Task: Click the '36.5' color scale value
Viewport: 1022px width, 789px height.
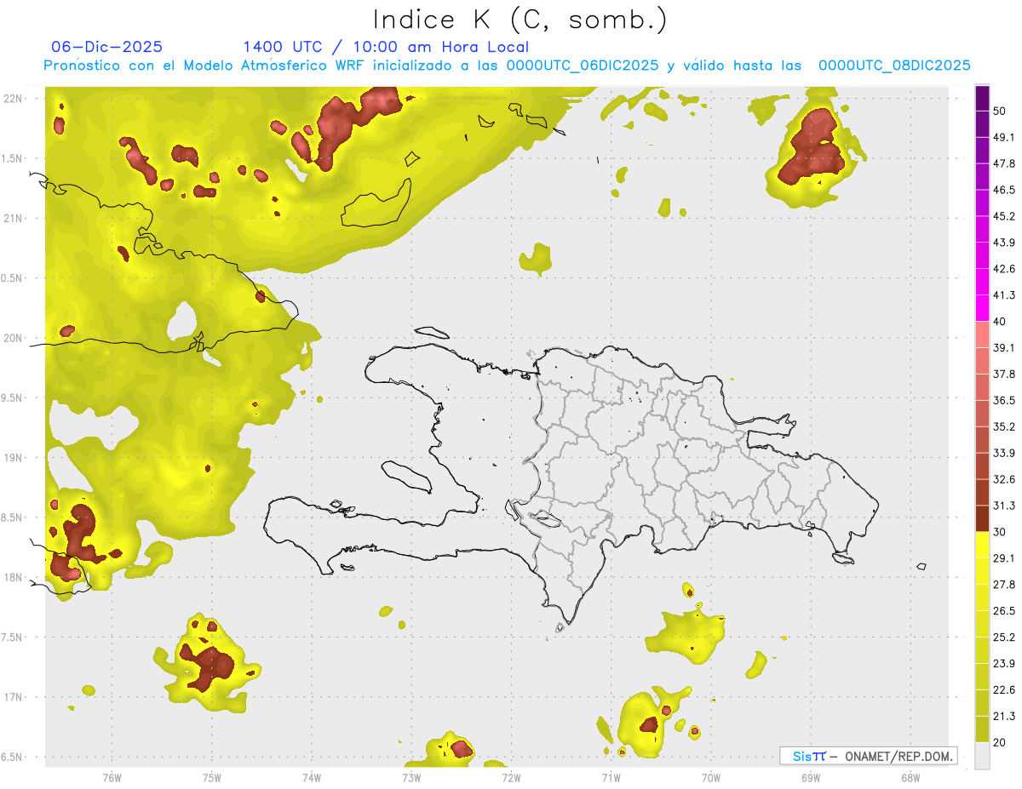Action: pyautogui.click(x=1004, y=400)
